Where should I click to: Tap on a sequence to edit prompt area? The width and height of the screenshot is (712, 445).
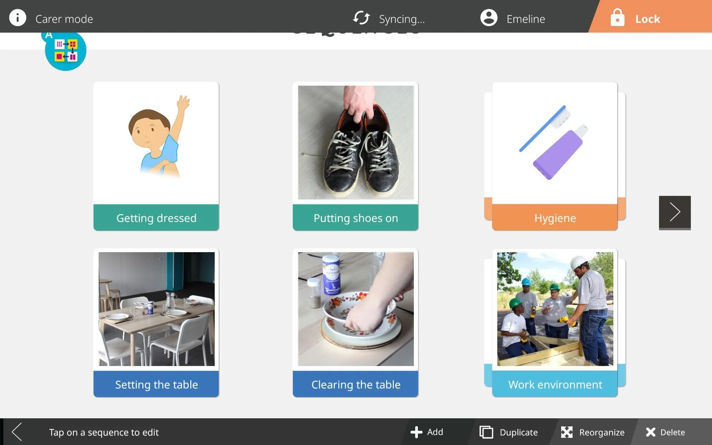tap(104, 432)
